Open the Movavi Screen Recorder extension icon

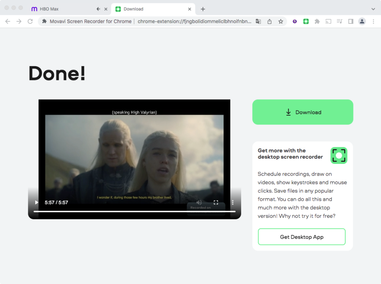click(x=306, y=21)
